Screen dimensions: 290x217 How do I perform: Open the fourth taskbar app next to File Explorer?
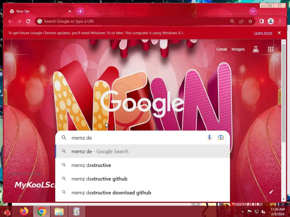click(x=76, y=211)
